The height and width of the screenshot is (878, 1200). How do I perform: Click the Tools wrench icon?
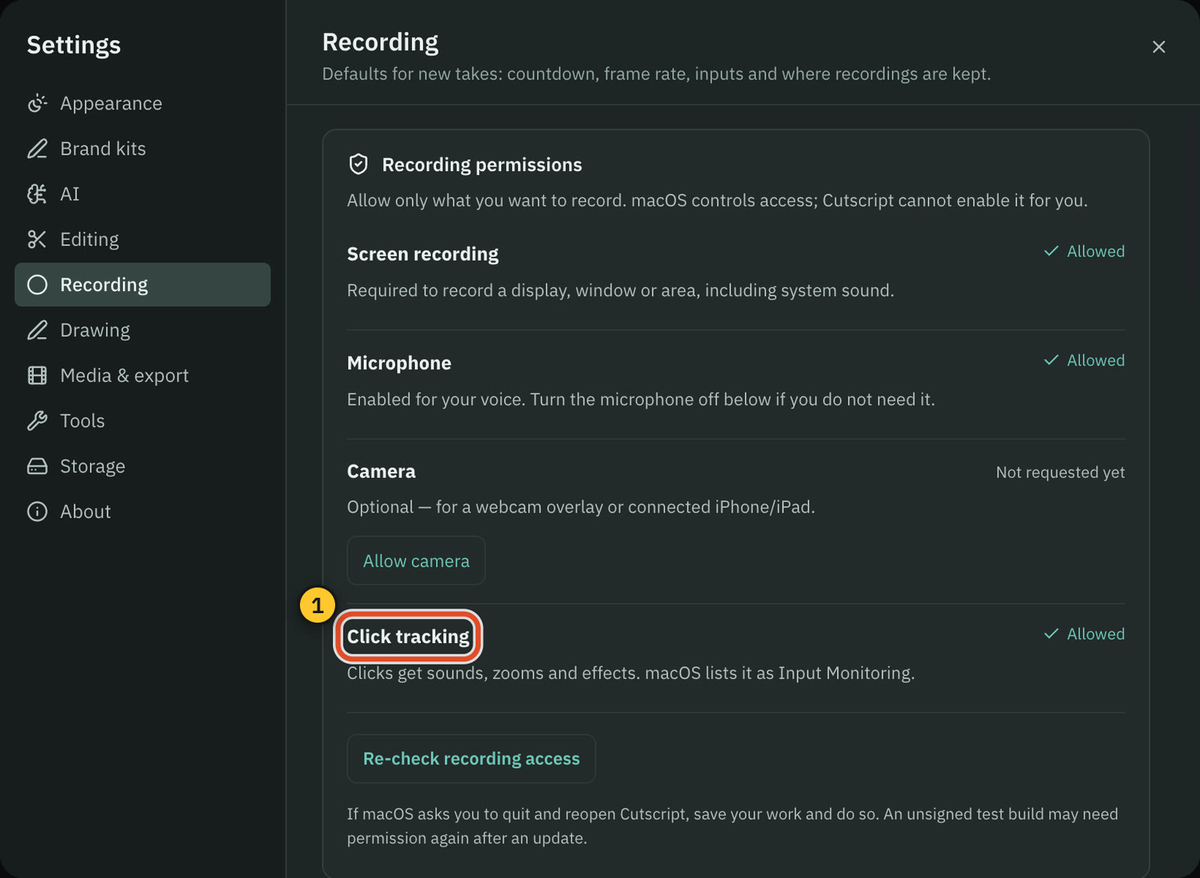pos(37,421)
